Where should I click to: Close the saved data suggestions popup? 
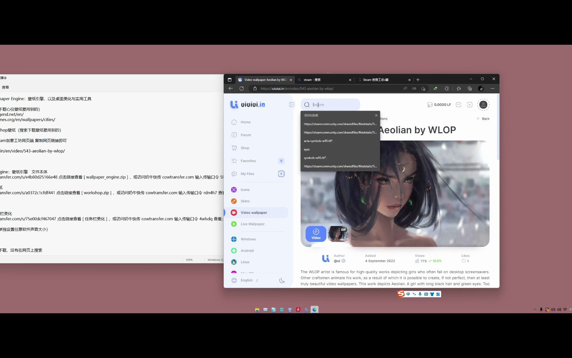point(376,115)
